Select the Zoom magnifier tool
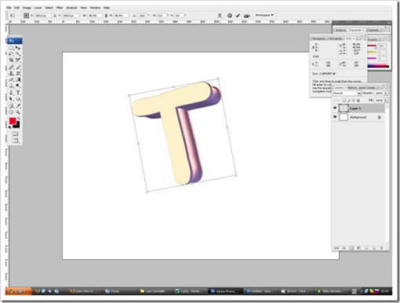Image resolution: width=400 pixels, height=303 pixels. pos(18,112)
